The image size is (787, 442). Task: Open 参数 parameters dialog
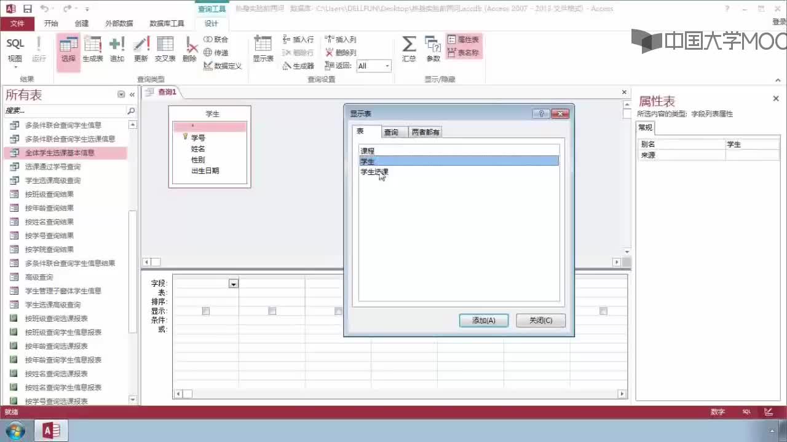pyautogui.click(x=433, y=50)
